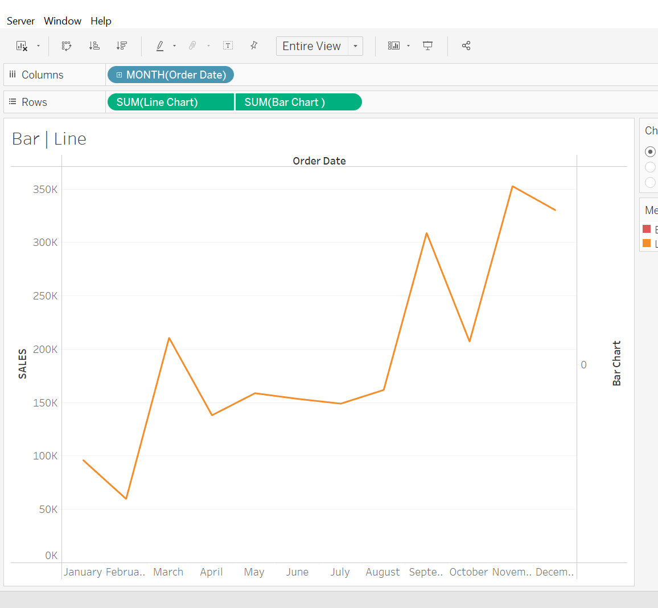
Task: Click the May axis label
Action: click(x=254, y=572)
